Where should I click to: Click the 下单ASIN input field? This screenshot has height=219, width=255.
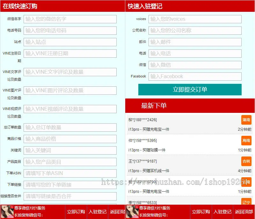(x=70, y=173)
